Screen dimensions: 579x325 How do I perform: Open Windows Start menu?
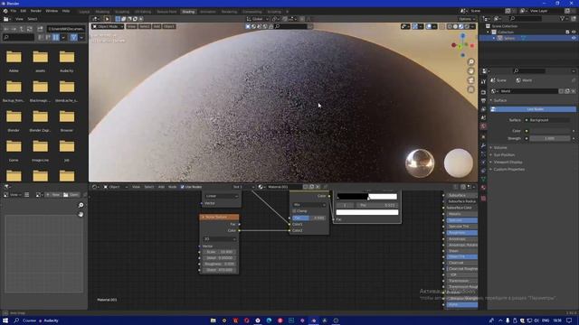pos(5,320)
